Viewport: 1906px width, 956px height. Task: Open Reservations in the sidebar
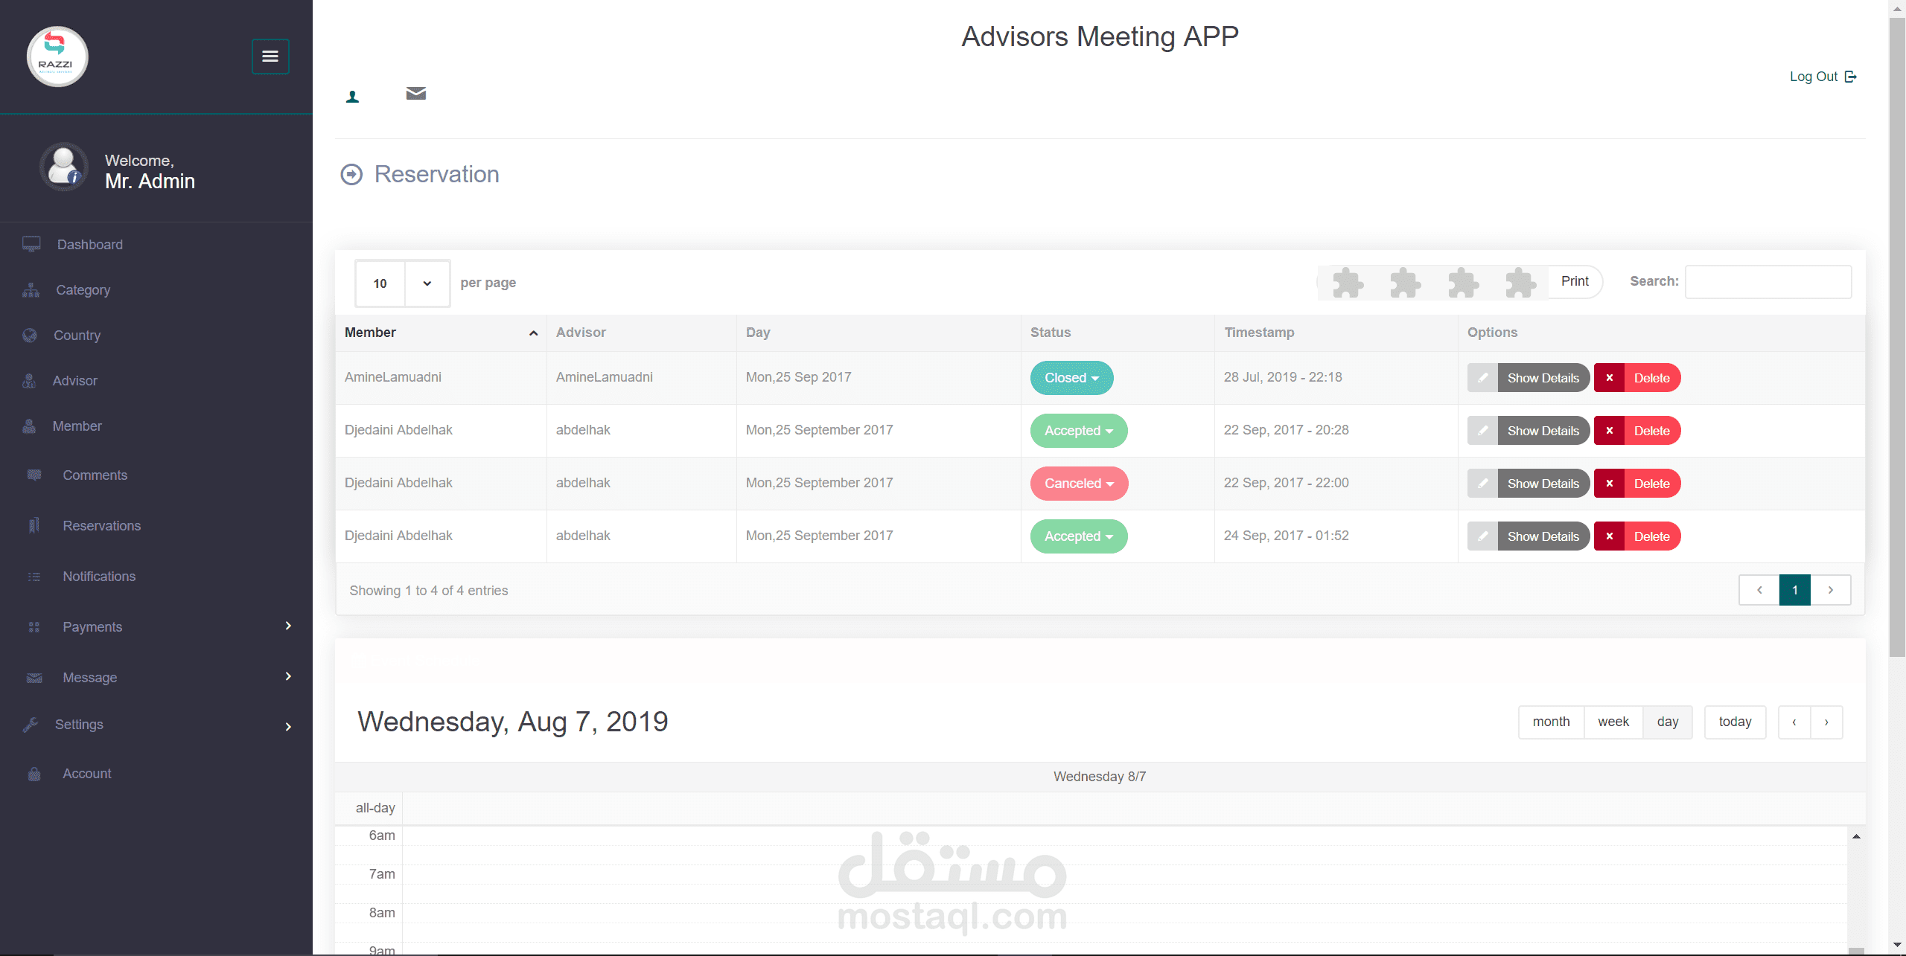(x=101, y=526)
